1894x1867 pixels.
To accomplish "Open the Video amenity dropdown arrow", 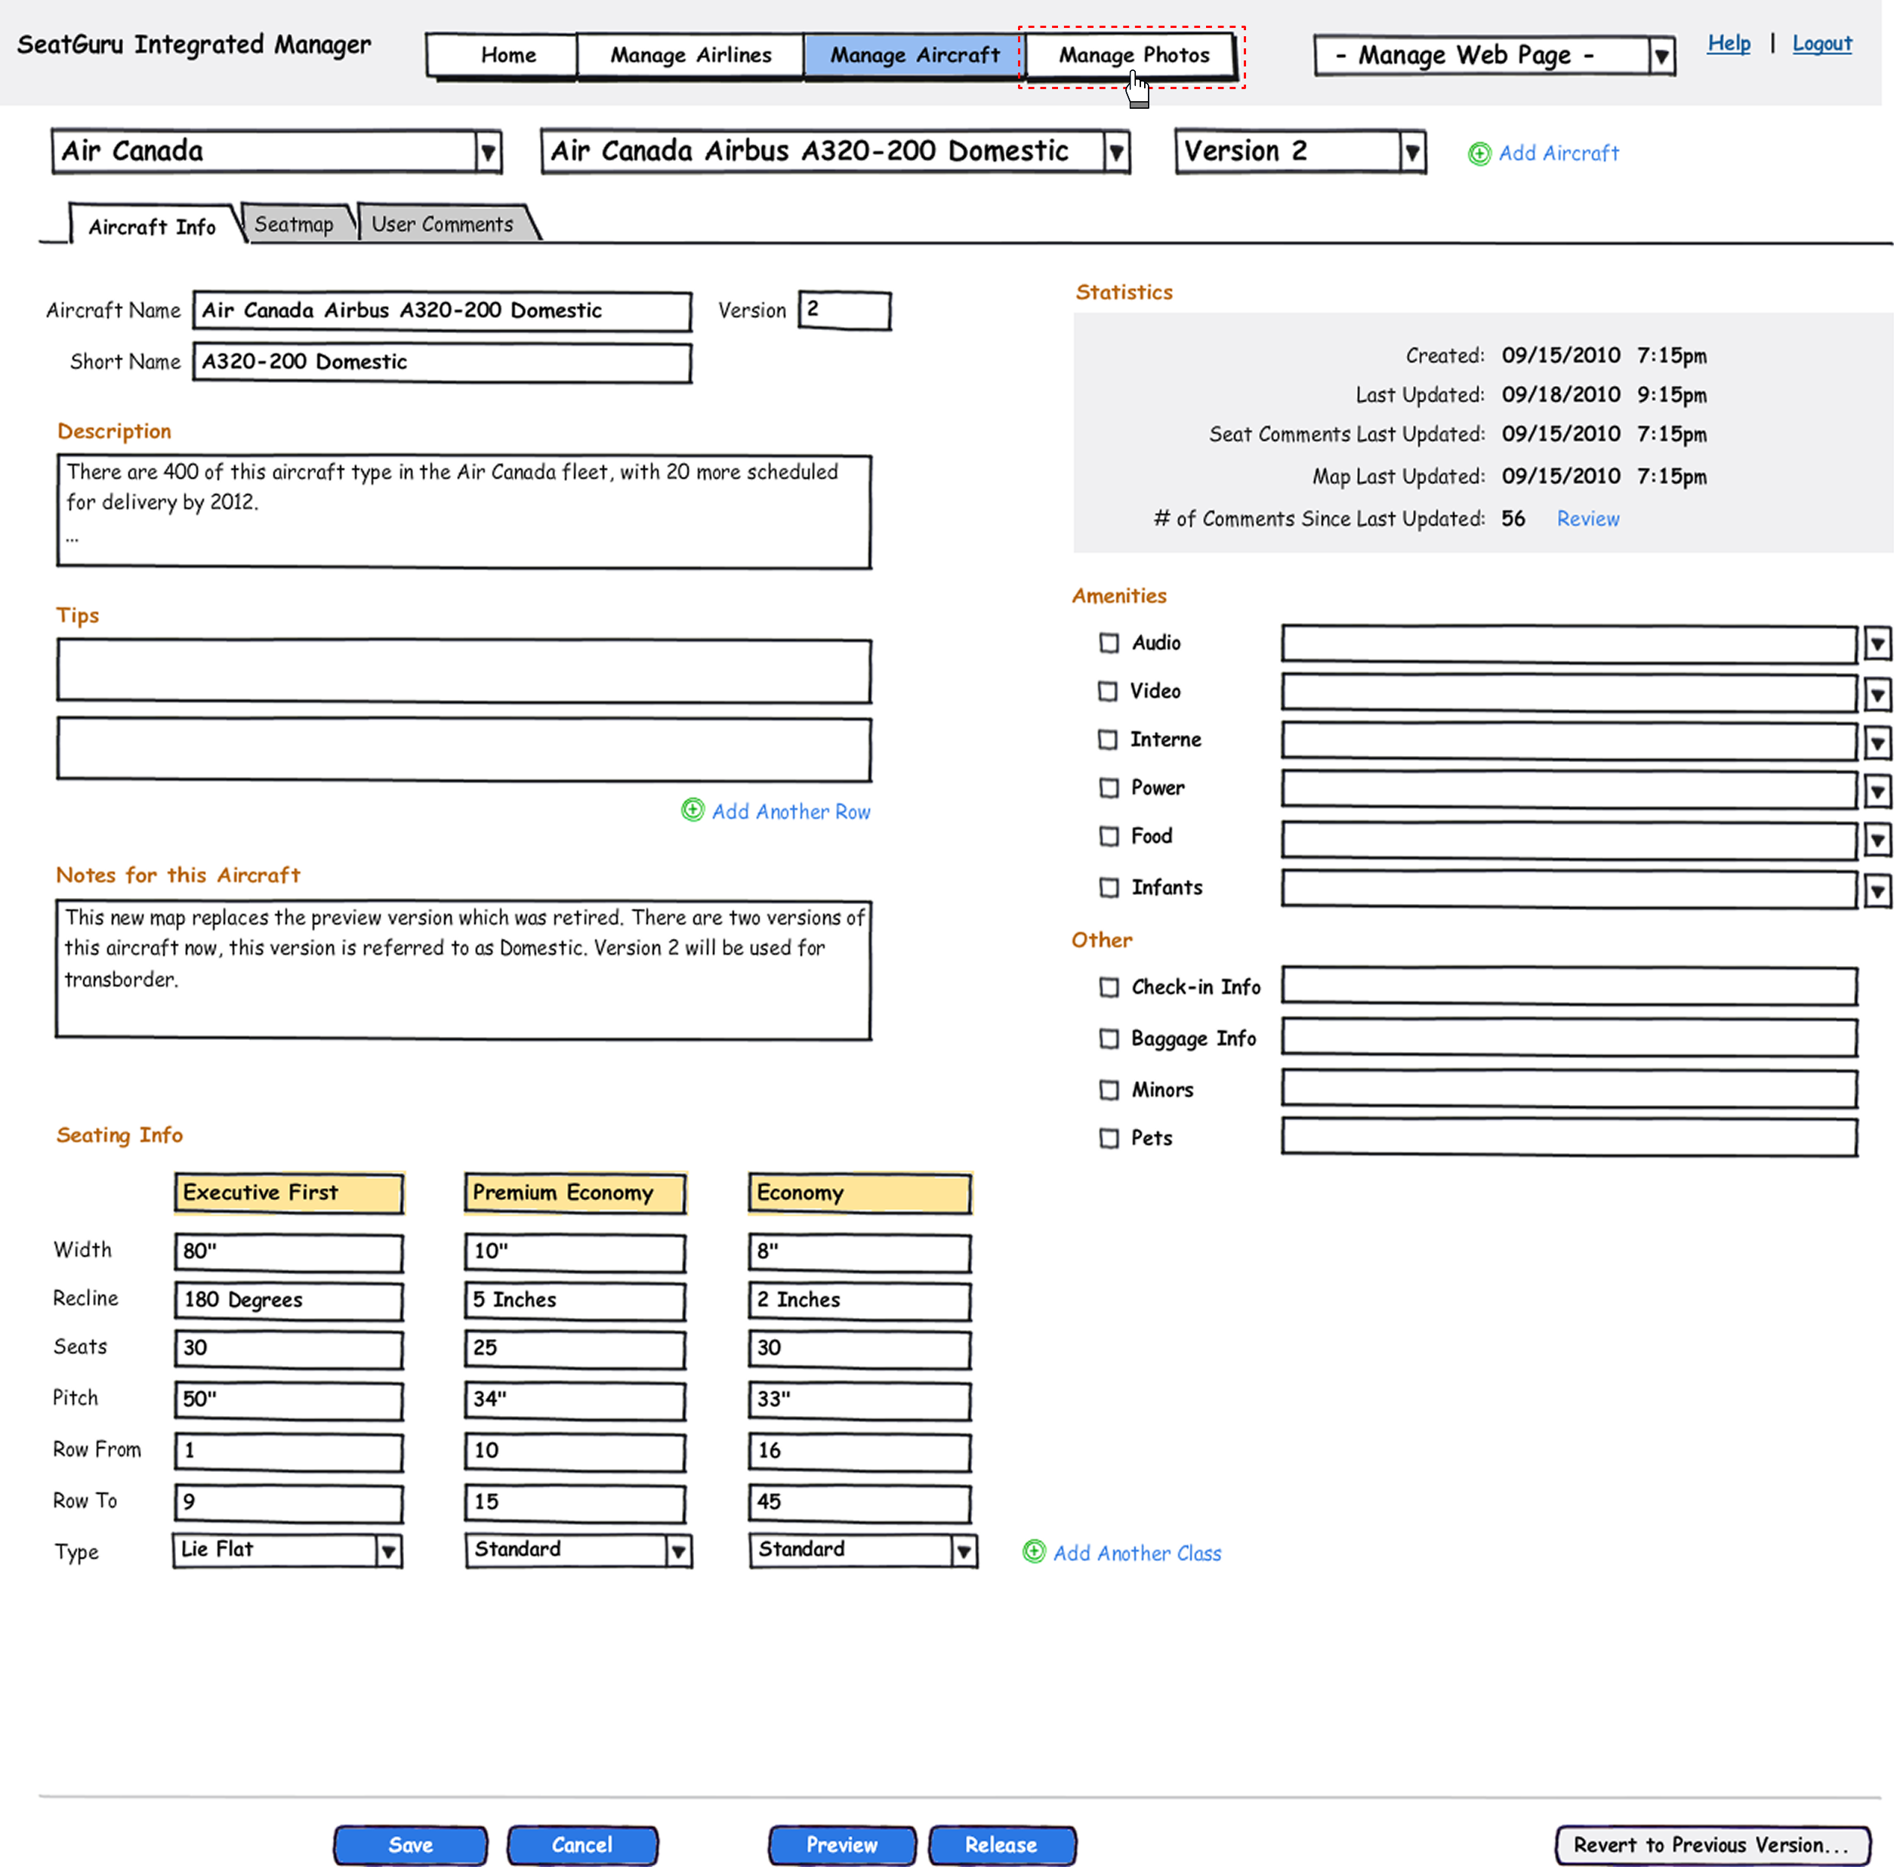I will [x=1877, y=694].
